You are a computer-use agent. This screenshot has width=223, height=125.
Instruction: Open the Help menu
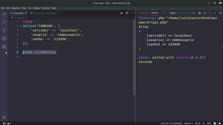coord(54,8)
